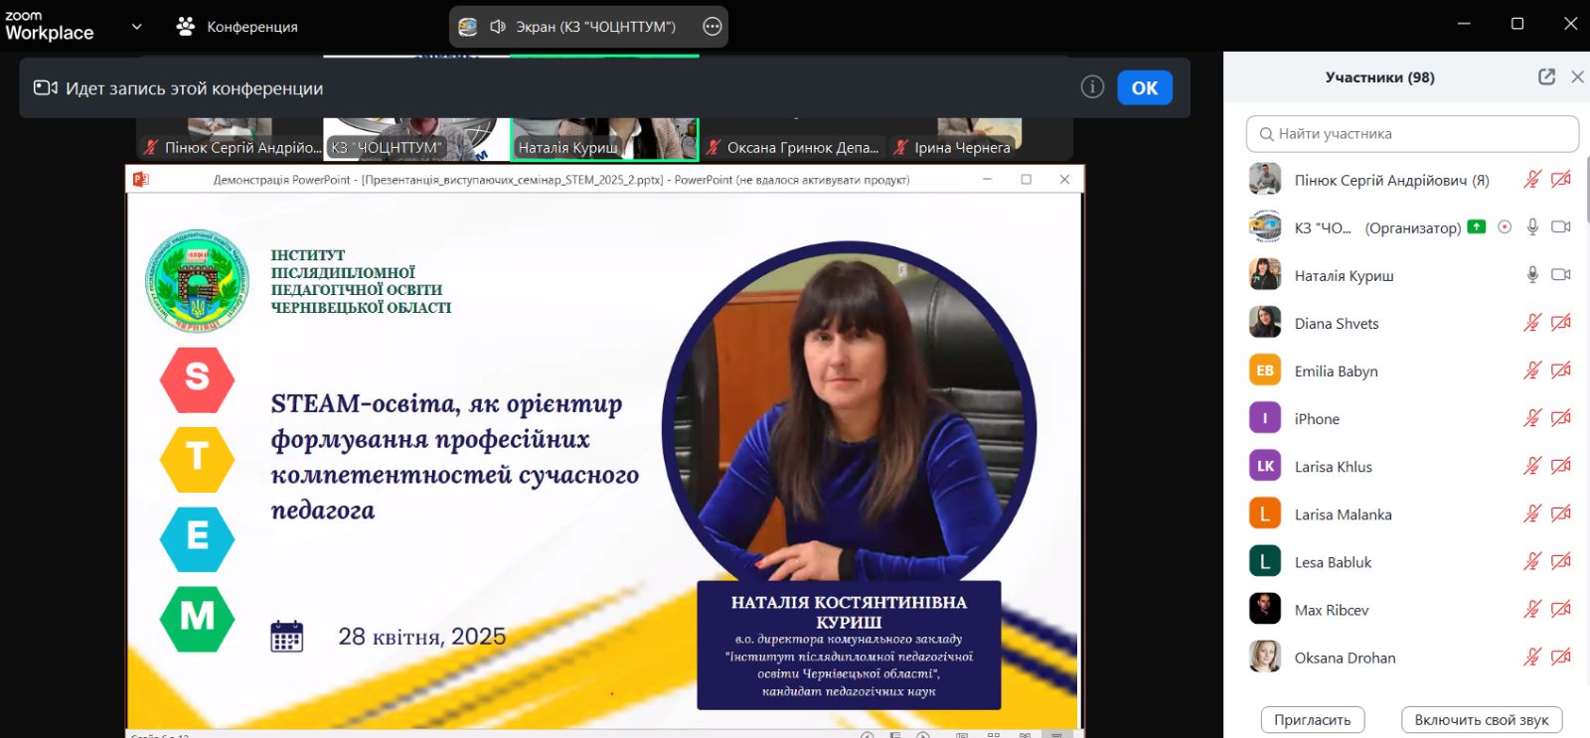
Task: Select КЗ "ЧОЦНТТУМ" video thumbnail
Action: (x=416, y=139)
